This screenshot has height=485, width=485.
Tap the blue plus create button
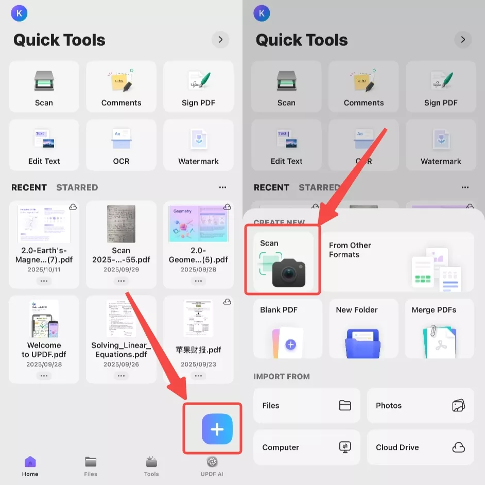pyautogui.click(x=217, y=429)
